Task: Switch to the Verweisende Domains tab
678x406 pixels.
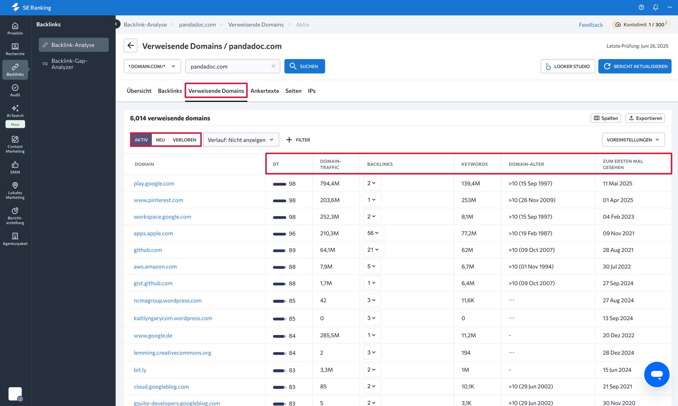Action: [x=216, y=91]
